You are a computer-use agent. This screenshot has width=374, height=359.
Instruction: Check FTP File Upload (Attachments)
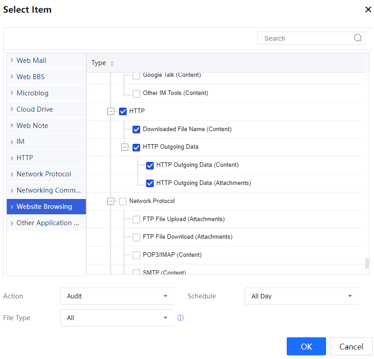pos(136,219)
